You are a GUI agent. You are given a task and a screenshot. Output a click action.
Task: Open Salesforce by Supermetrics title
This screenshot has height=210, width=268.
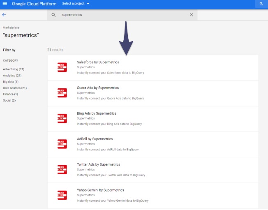pos(98,62)
